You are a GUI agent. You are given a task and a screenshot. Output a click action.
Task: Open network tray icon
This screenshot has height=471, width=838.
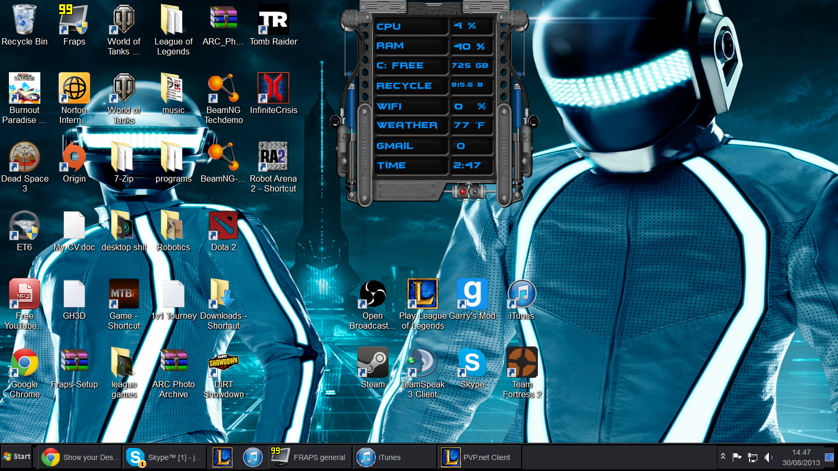(x=753, y=457)
